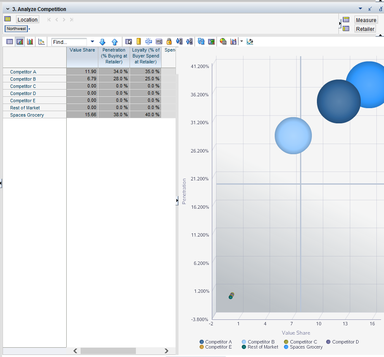Viewport: 384px width, 357px height.
Task: Select the Northwest location tile
Action: coord(16,29)
